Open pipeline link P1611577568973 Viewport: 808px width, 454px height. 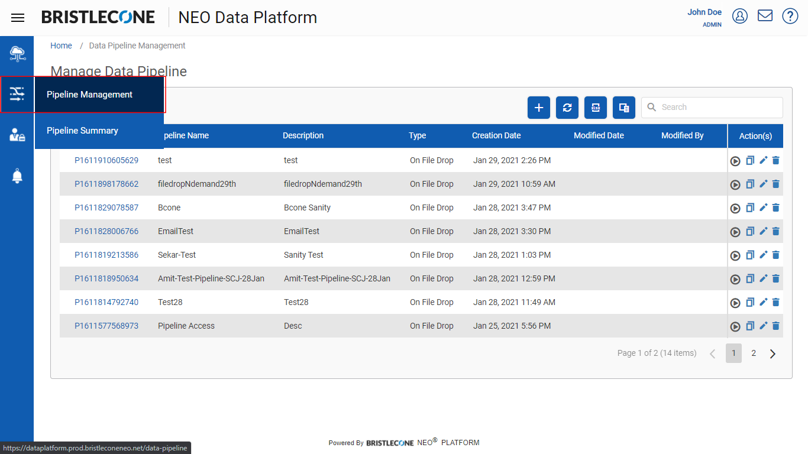(106, 326)
